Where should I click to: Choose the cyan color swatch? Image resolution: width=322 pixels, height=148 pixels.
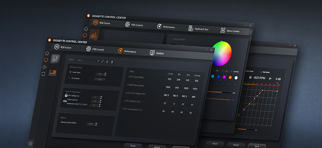(x=213, y=76)
